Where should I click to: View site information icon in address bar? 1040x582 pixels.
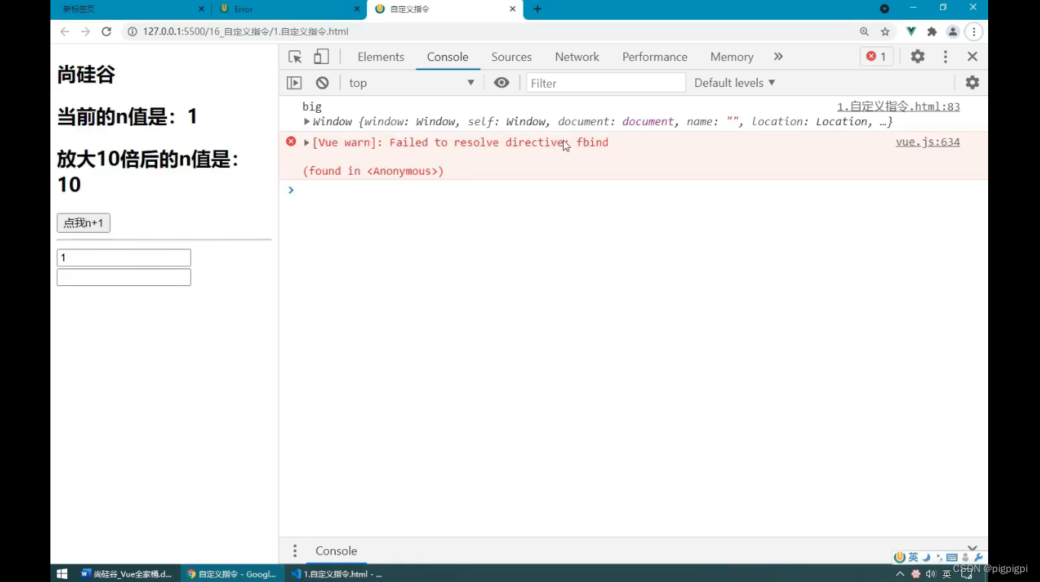pyautogui.click(x=132, y=31)
